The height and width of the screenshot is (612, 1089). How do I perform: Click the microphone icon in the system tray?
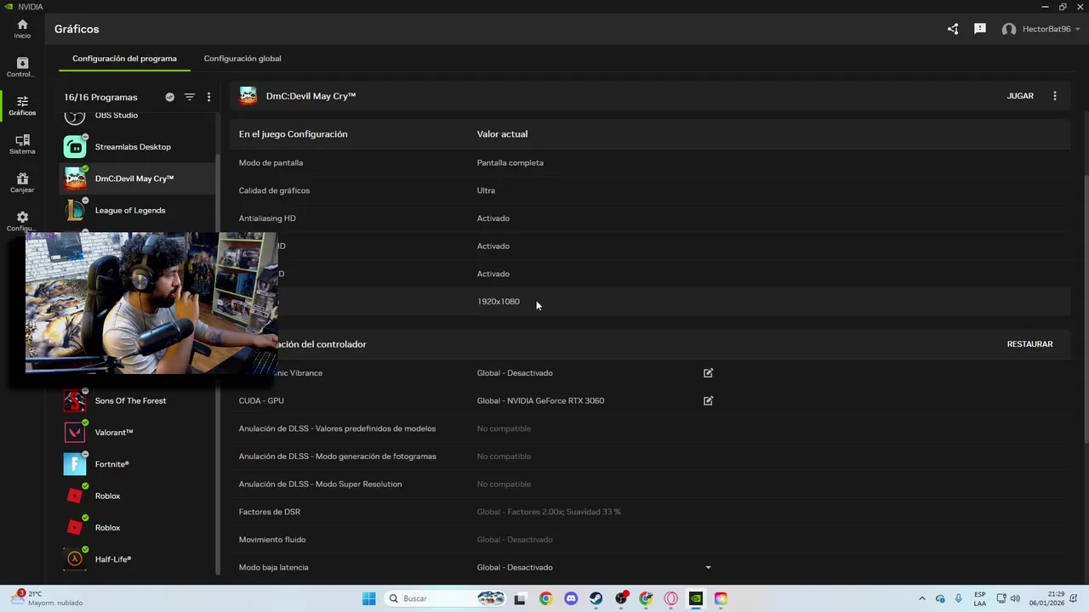click(959, 598)
